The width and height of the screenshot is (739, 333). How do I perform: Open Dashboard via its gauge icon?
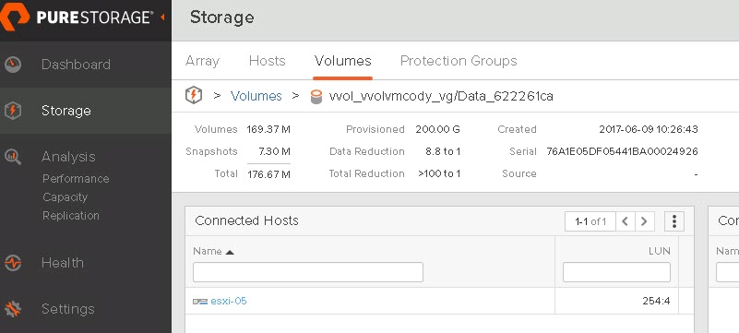pyautogui.click(x=13, y=65)
